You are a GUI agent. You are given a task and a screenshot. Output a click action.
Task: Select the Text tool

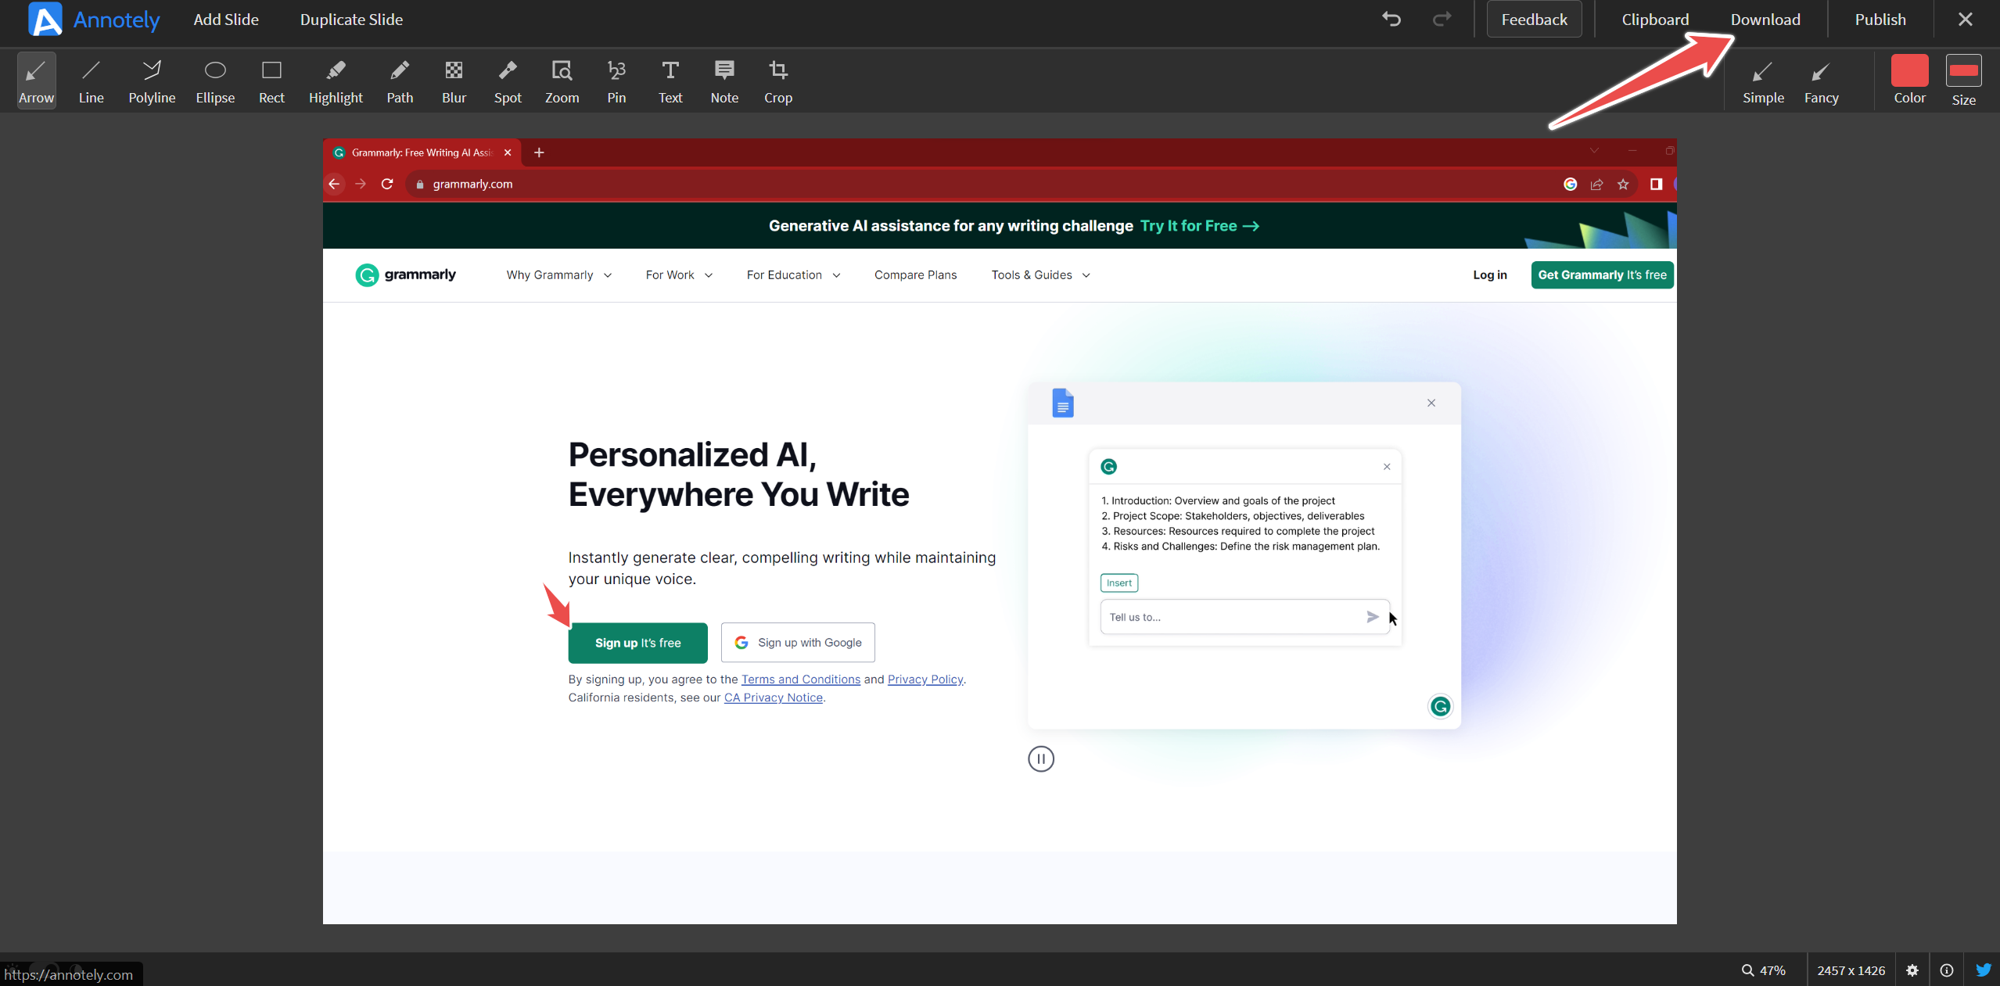tap(670, 81)
